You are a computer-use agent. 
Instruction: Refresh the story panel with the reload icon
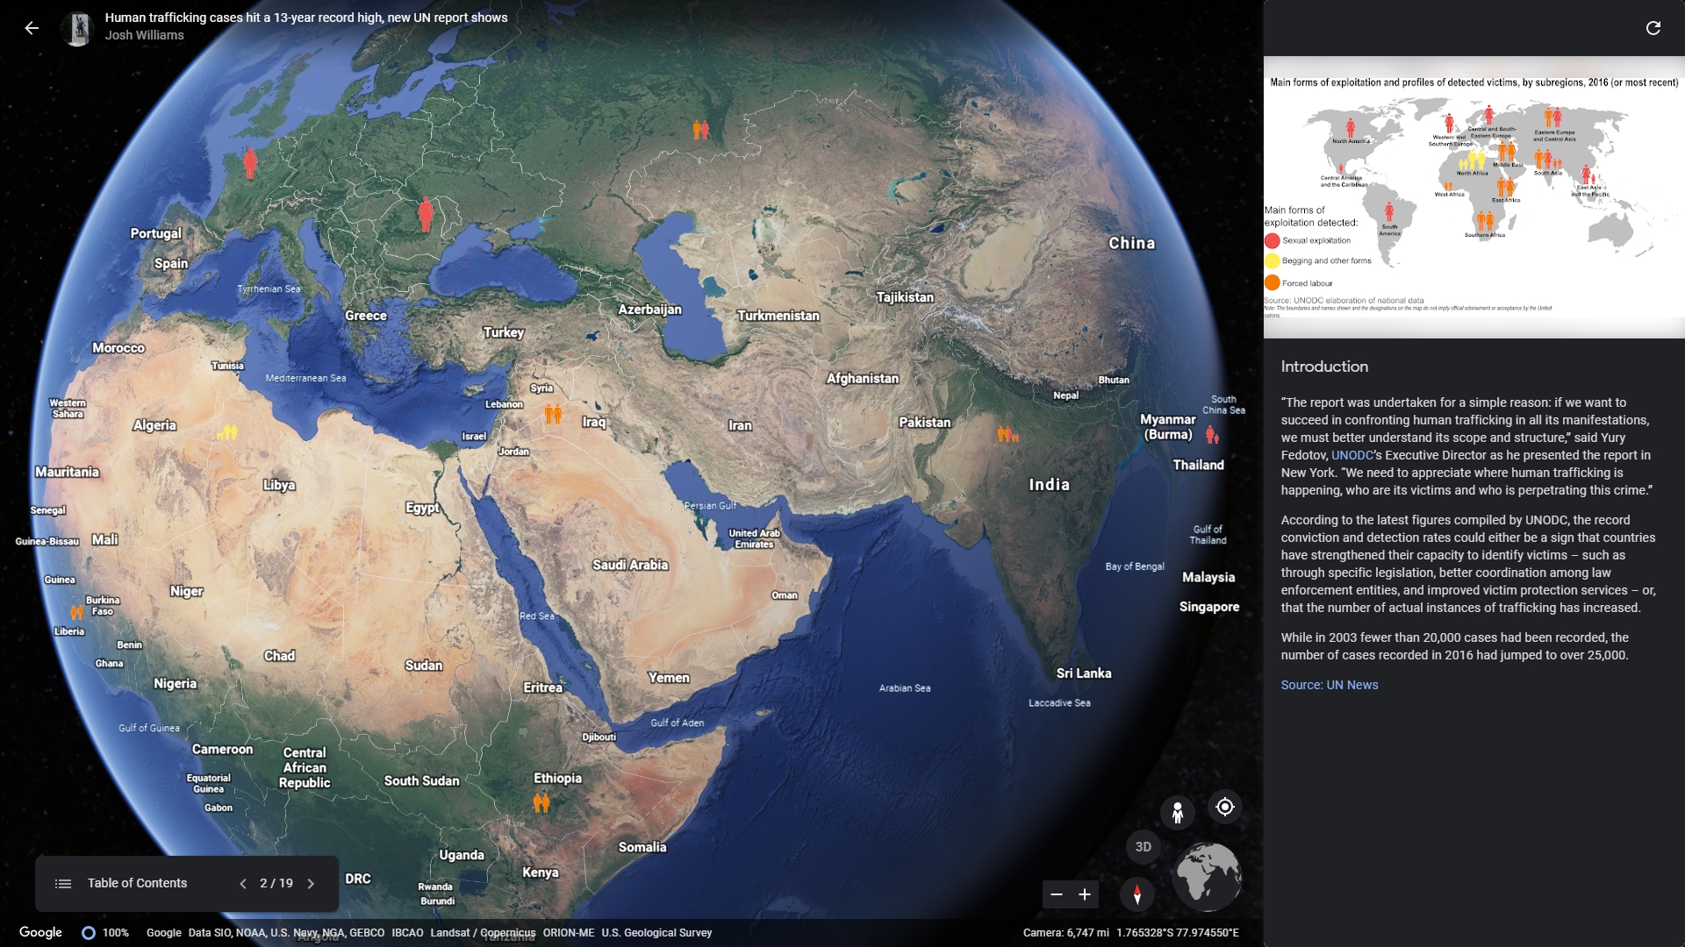pos(1653,27)
